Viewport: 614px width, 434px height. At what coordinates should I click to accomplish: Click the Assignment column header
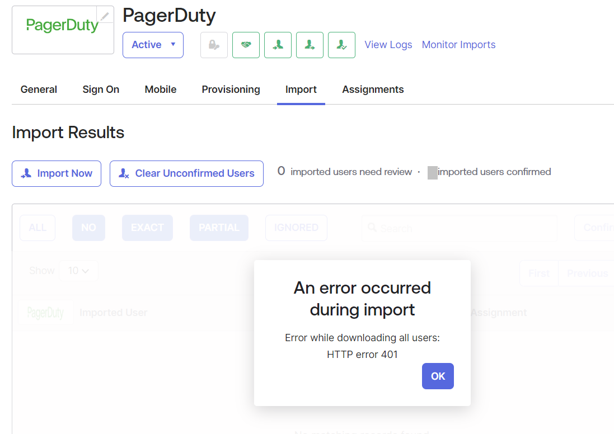coord(499,312)
